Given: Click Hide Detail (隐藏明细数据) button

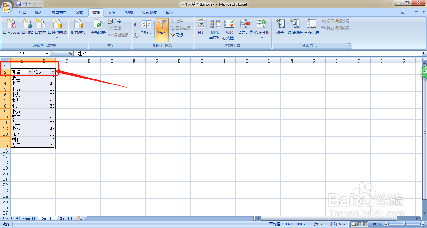Looking at the screenshot, I should tap(335, 28).
